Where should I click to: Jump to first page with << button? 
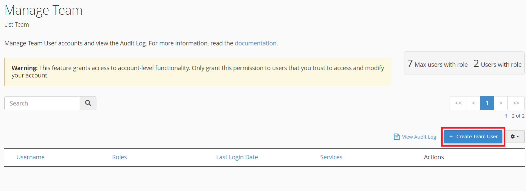(x=458, y=103)
